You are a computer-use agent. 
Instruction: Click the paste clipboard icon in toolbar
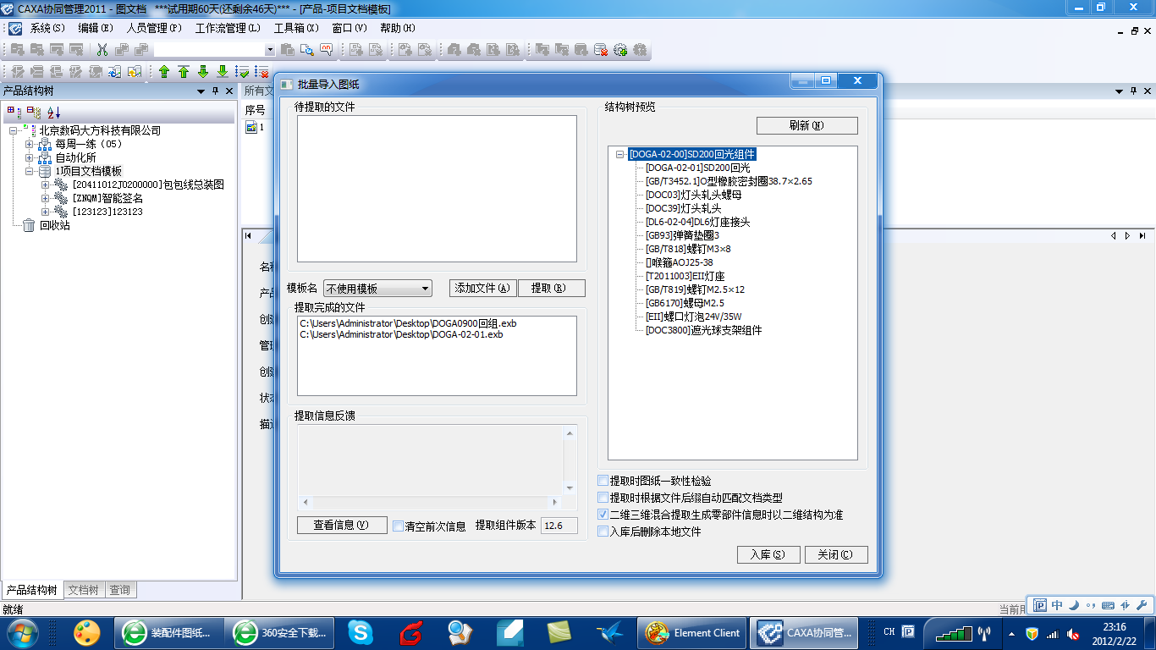click(x=288, y=50)
